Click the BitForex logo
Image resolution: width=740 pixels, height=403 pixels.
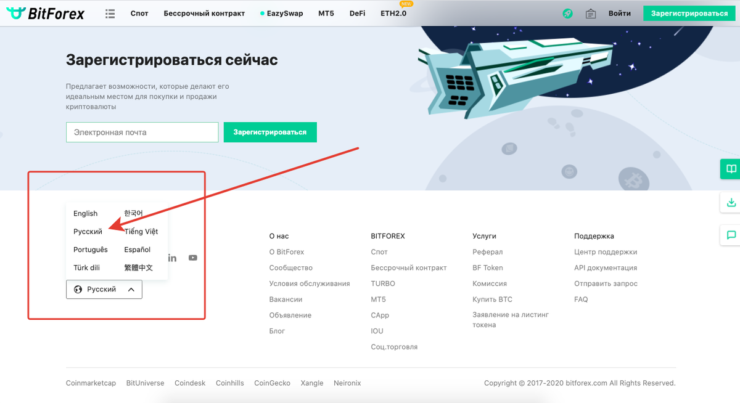click(44, 13)
